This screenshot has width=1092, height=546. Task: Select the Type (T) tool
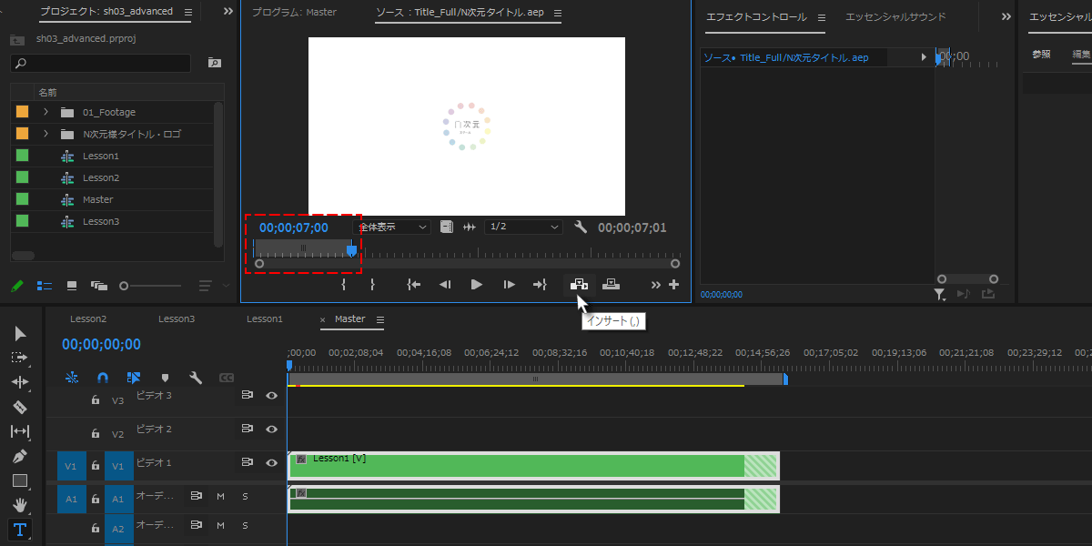click(x=20, y=530)
